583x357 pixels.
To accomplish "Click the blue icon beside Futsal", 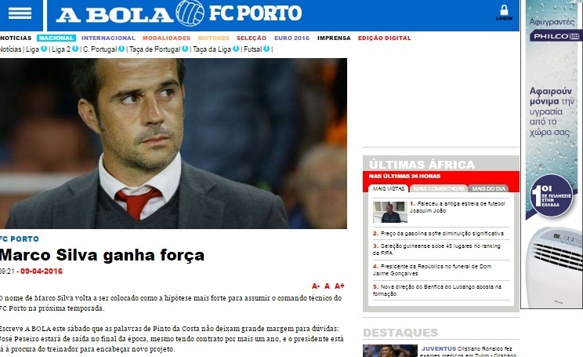I will click(x=266, y=49).
